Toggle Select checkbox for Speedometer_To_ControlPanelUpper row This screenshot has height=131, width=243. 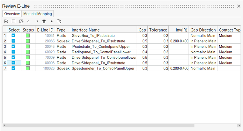pos(13,68)
